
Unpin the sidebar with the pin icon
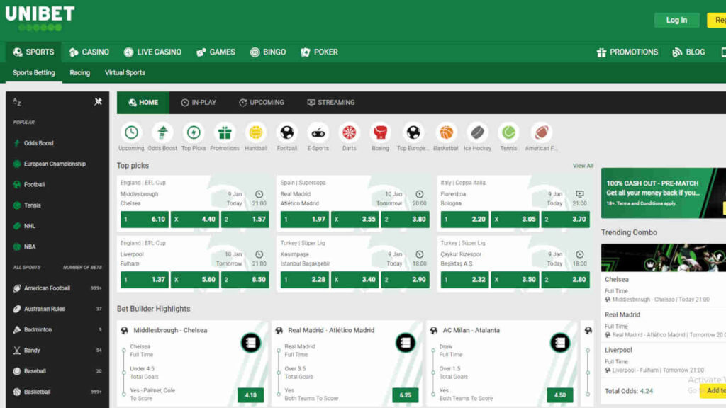tap(98, 101)
